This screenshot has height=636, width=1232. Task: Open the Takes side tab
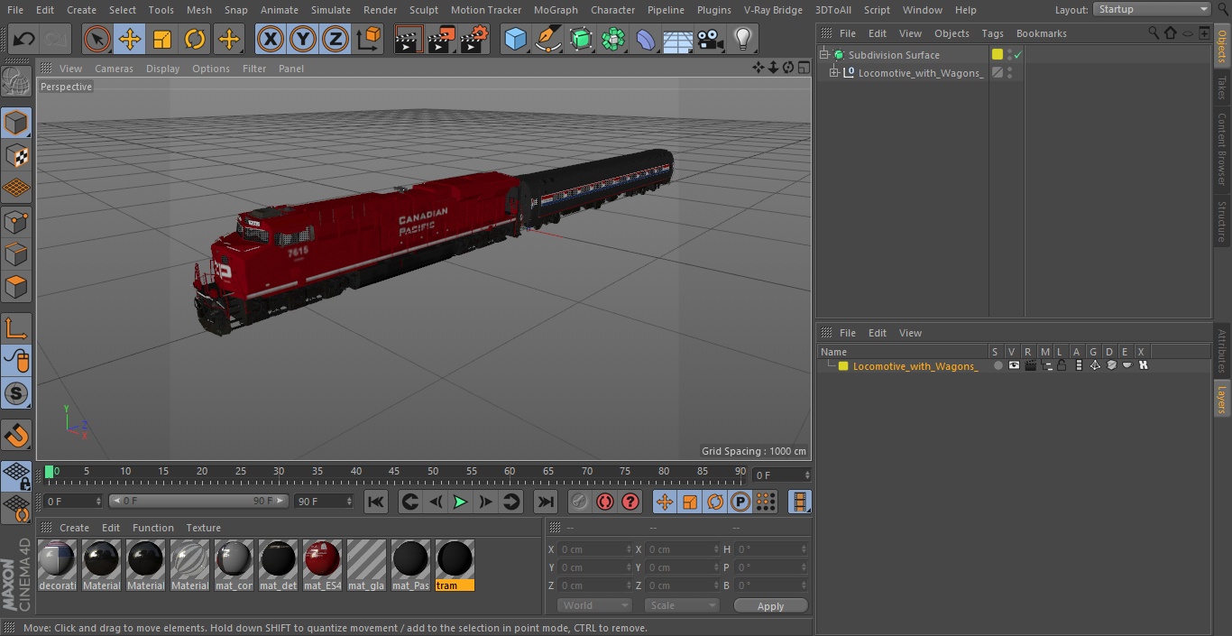pyautogui.click(x=1222, y=87)
